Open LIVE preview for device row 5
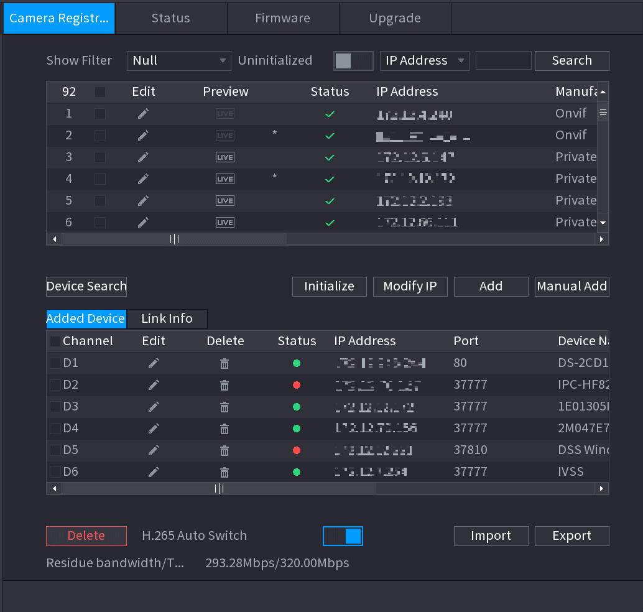The image size is (643, 612). [225, 201]
